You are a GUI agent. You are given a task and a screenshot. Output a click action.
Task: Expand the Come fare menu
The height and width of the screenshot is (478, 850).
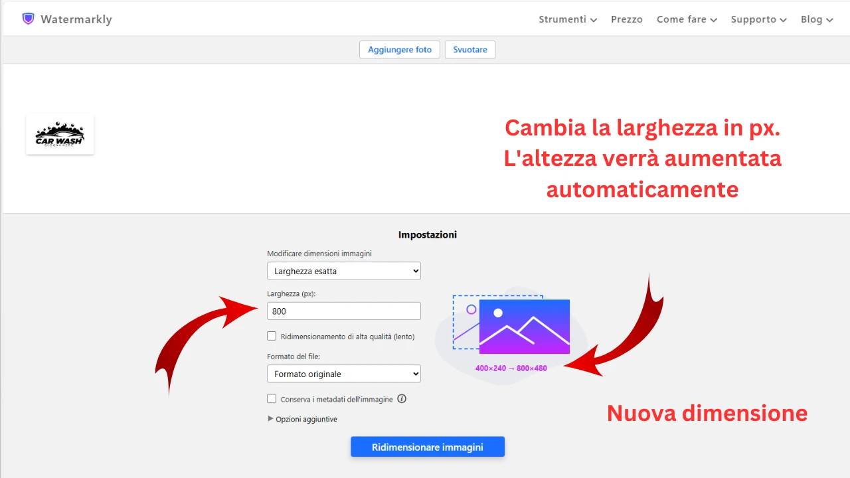(x=687, y=19)
